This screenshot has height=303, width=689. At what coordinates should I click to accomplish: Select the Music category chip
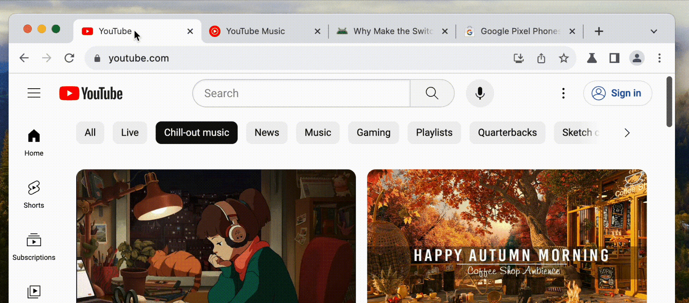pos(318,133)
